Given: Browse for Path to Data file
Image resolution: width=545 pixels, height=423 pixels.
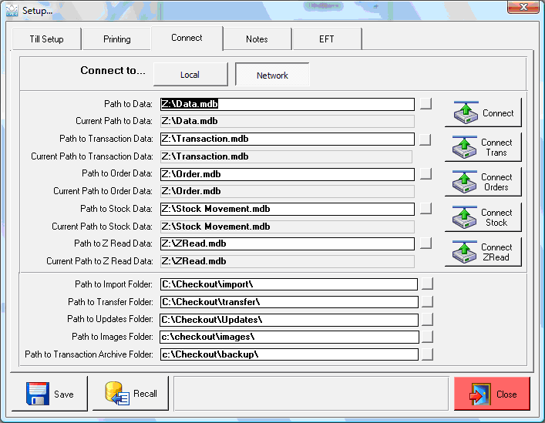Looking at the screenshot, I should point(426,104).
